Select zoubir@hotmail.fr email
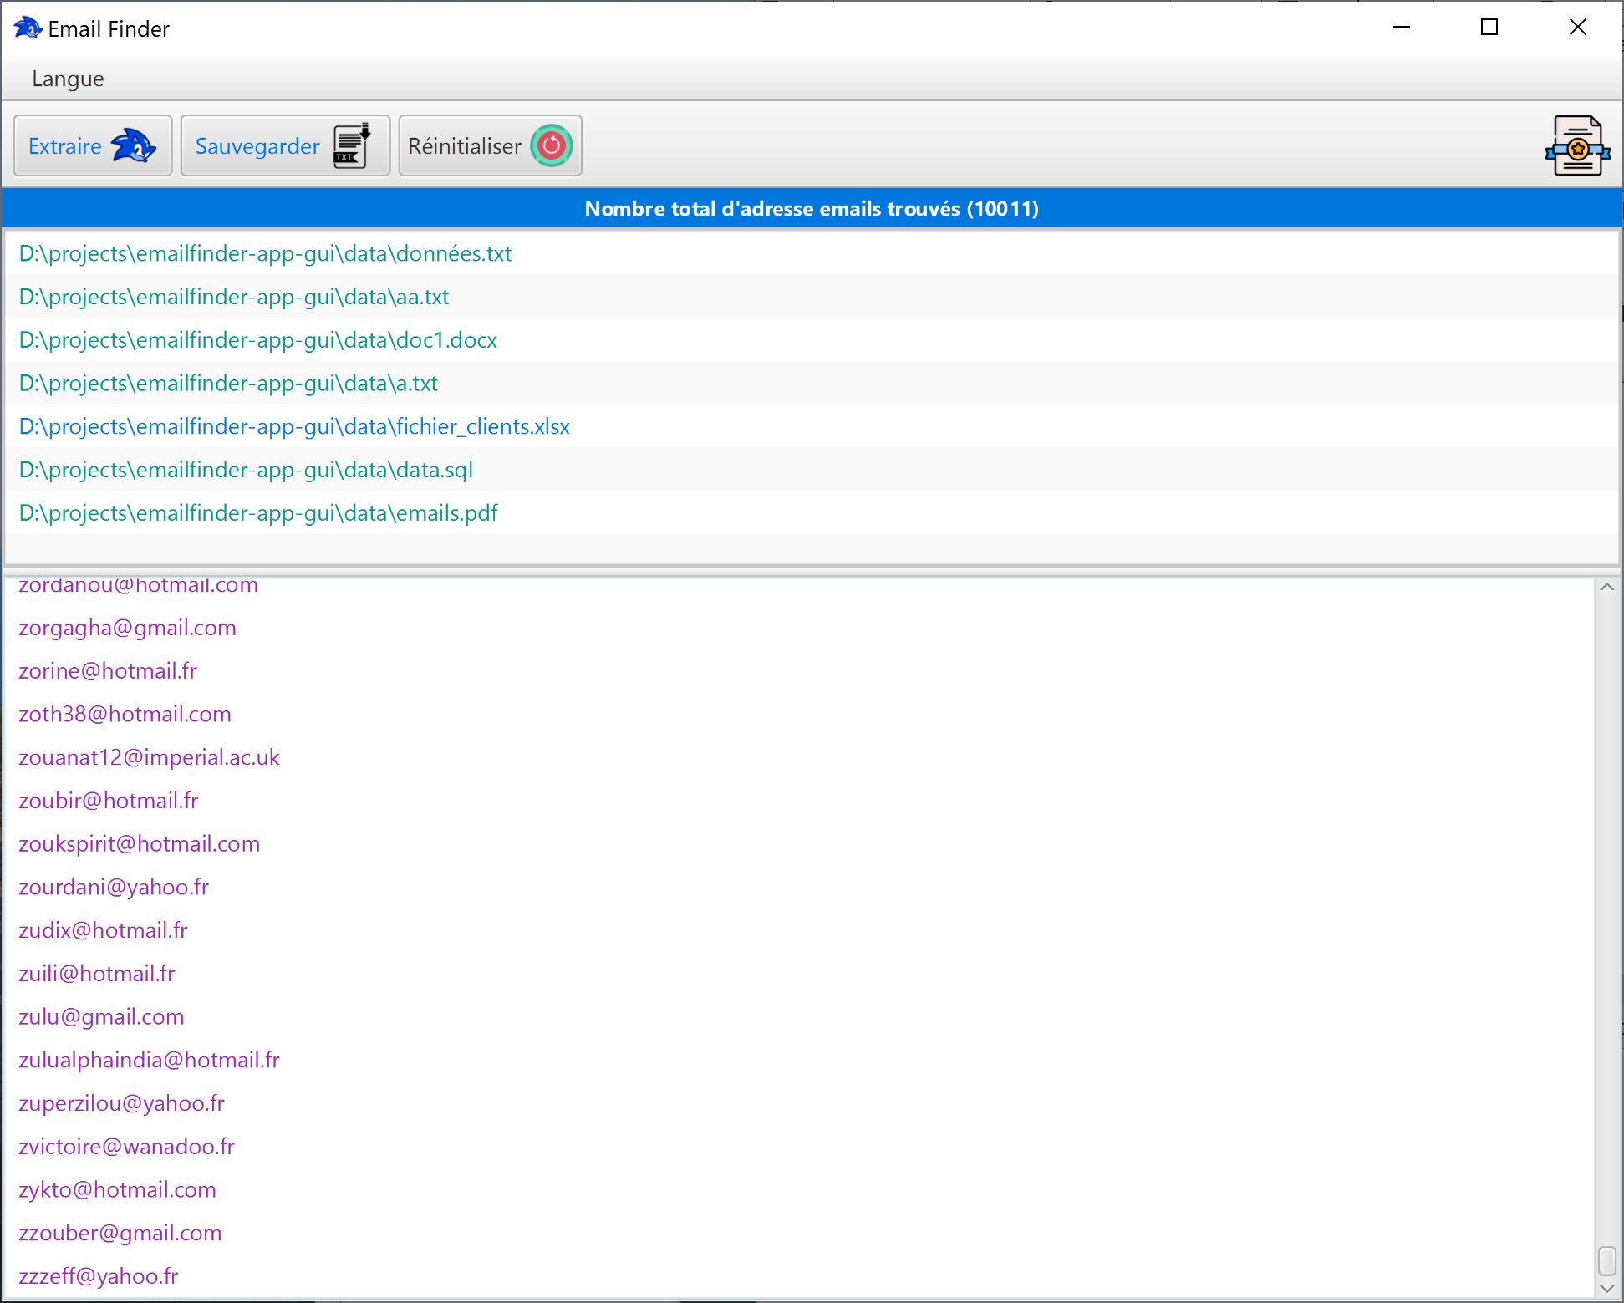 point(109,801)
